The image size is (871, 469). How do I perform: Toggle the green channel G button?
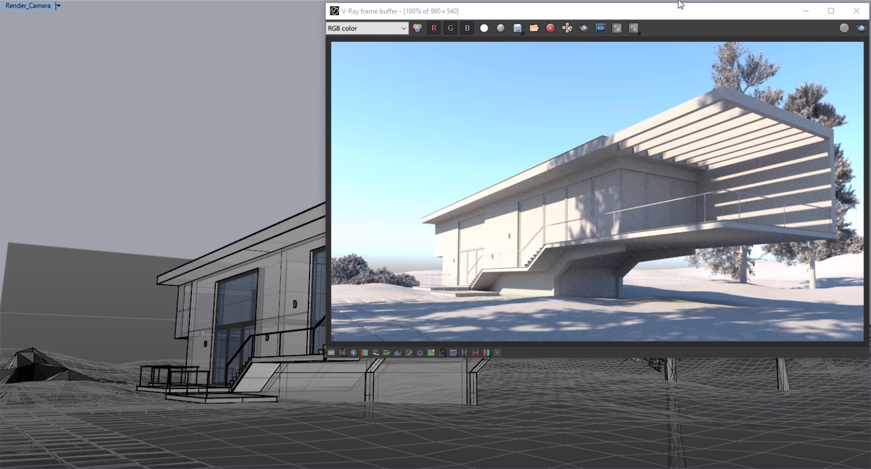click(451, 28)
